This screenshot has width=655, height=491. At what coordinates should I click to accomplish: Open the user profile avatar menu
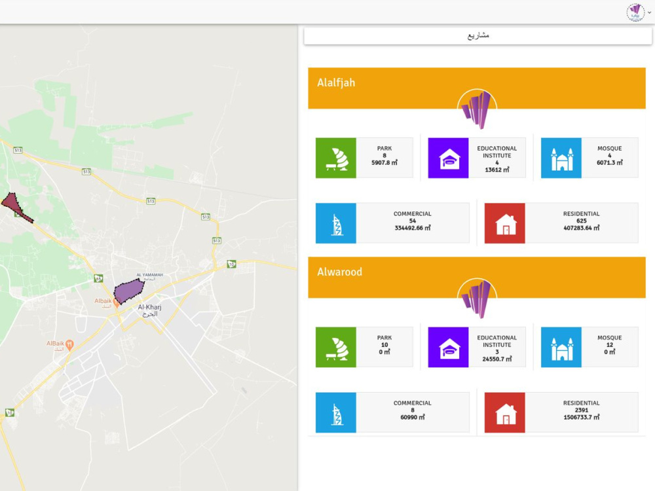(x=635, y=12)
